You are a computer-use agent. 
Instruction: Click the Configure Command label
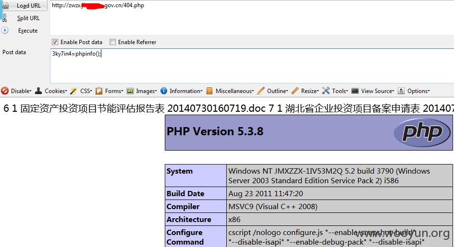185,237
